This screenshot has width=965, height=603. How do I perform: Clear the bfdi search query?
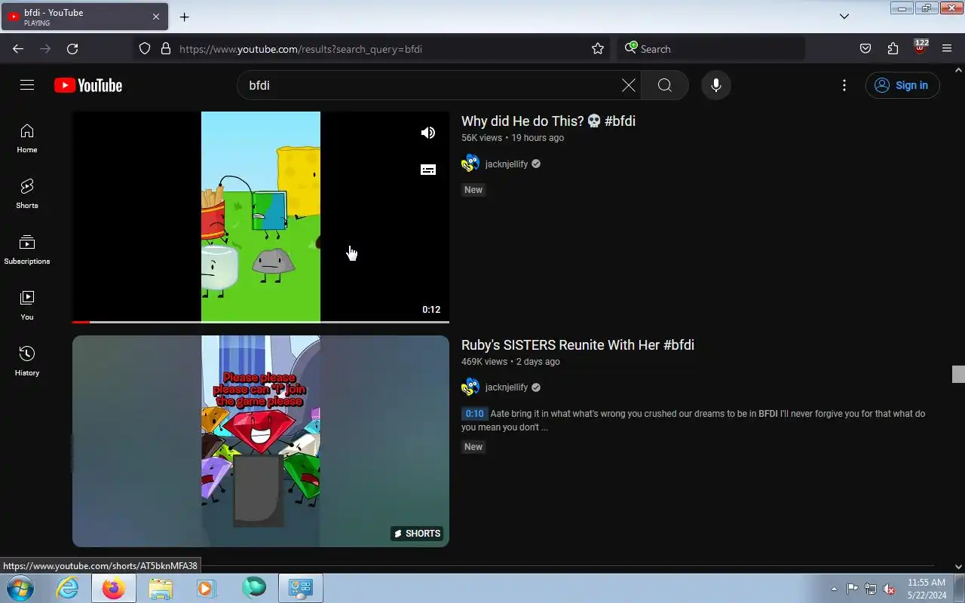point(628,85)
